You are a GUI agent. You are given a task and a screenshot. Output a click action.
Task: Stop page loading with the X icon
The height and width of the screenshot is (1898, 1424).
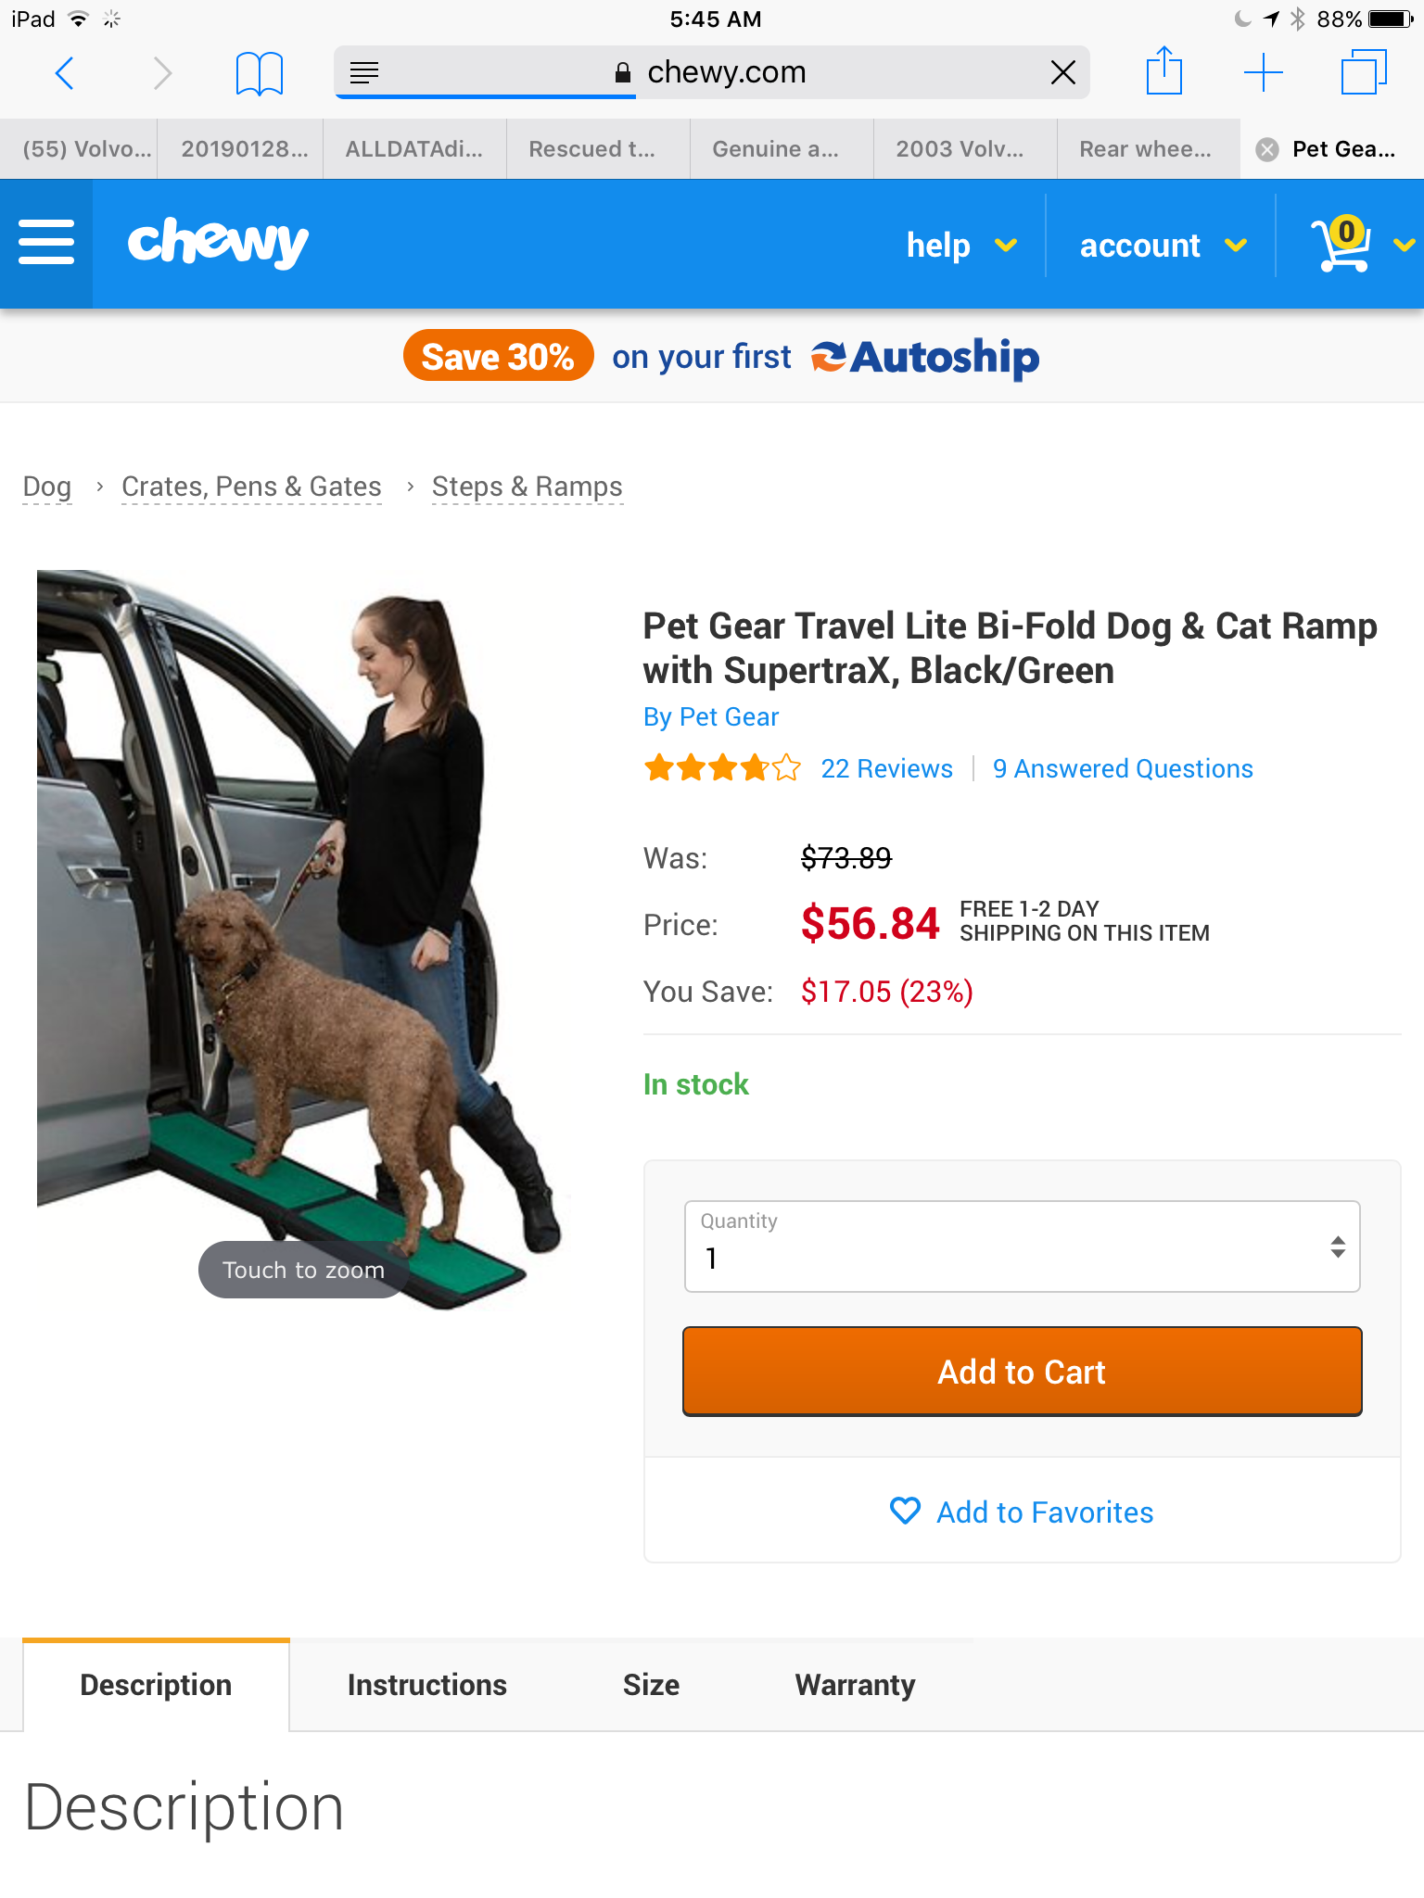tap(1063, 72)
